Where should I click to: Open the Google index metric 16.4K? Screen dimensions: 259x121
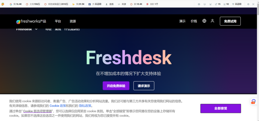click(x=16, y=4)
